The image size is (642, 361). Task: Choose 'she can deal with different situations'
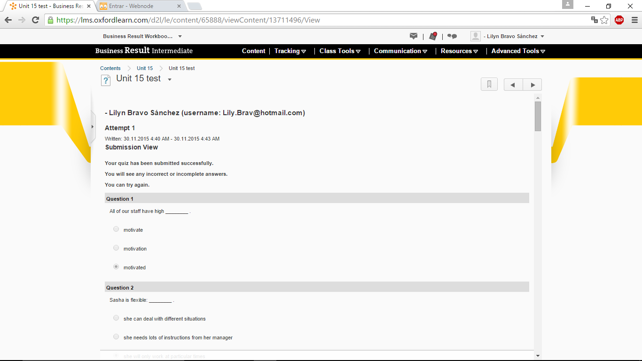(116, 318)
